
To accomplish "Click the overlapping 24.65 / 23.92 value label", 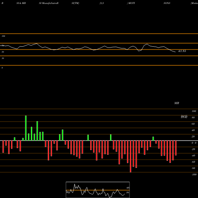I will click(x=184, y=116).
